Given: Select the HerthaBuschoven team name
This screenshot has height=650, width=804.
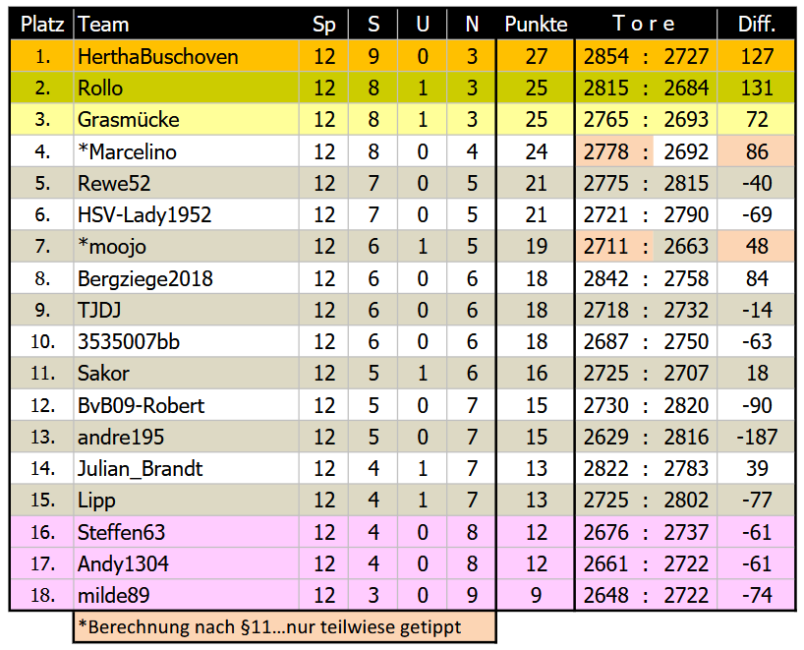Looking at the screenshot, I should [x=157, y=57].
